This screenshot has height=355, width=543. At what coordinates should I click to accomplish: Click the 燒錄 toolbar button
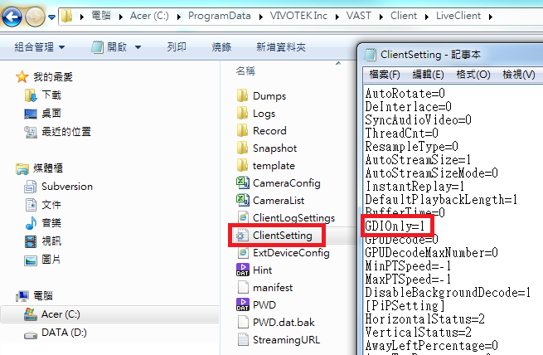221,47
